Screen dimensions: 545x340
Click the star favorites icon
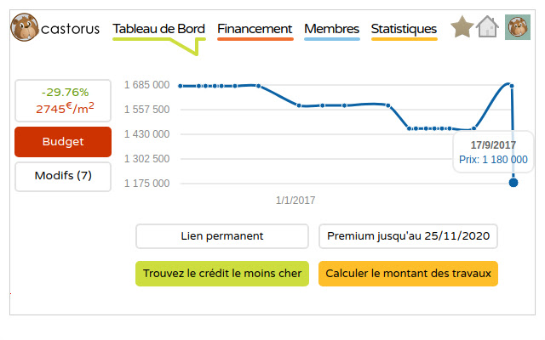coord(462,27)
